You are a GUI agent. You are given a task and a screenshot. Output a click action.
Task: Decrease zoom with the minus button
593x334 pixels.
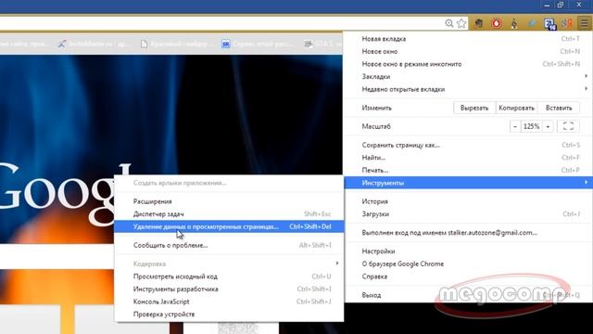[515, 126]
